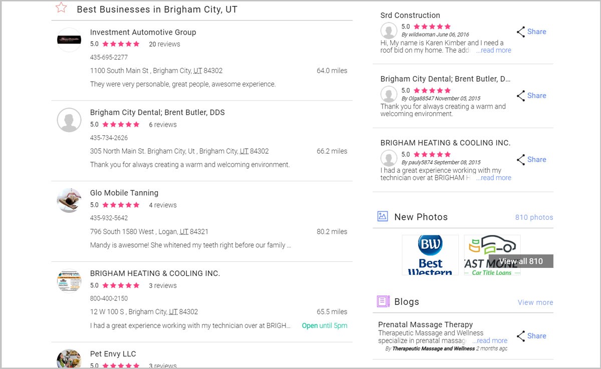Expand BRIGHAM HEATING & COOLING review read more

493,178
